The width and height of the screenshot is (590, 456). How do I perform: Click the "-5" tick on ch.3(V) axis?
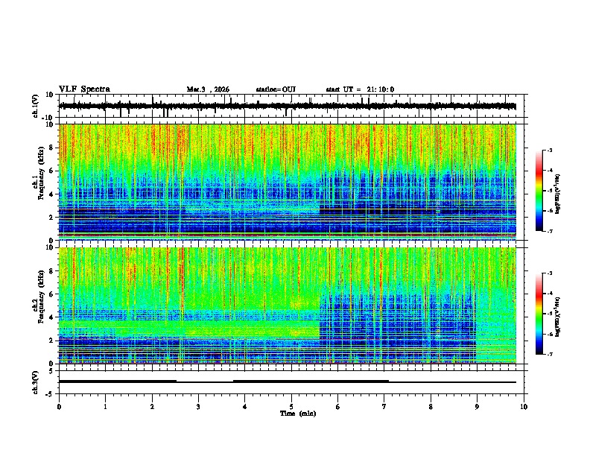(x=50, y=394)
